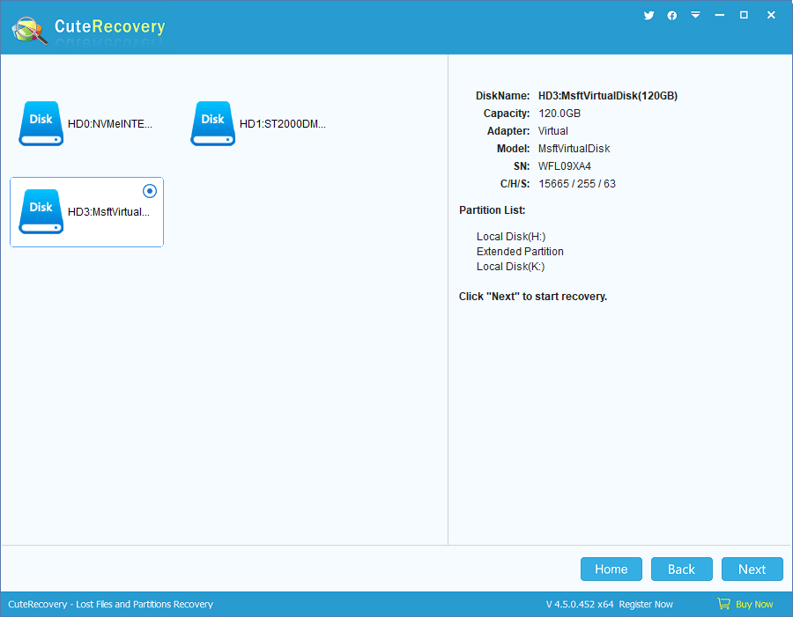Open the Twitter share icon
Viewport: 793px width, 617px height.
(x=648, y=15)
